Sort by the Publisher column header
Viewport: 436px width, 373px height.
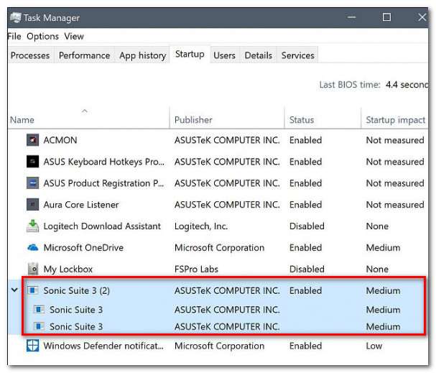(x=193, y=120)
